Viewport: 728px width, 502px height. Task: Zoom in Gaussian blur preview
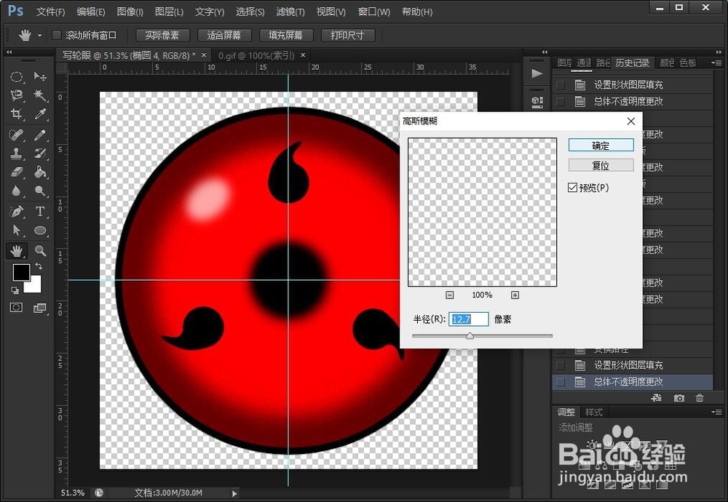[x=515, y=295]
